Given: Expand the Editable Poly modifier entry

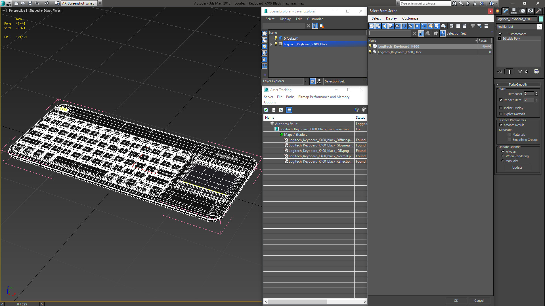Looking at the screenshot, I should click(499, 39).
